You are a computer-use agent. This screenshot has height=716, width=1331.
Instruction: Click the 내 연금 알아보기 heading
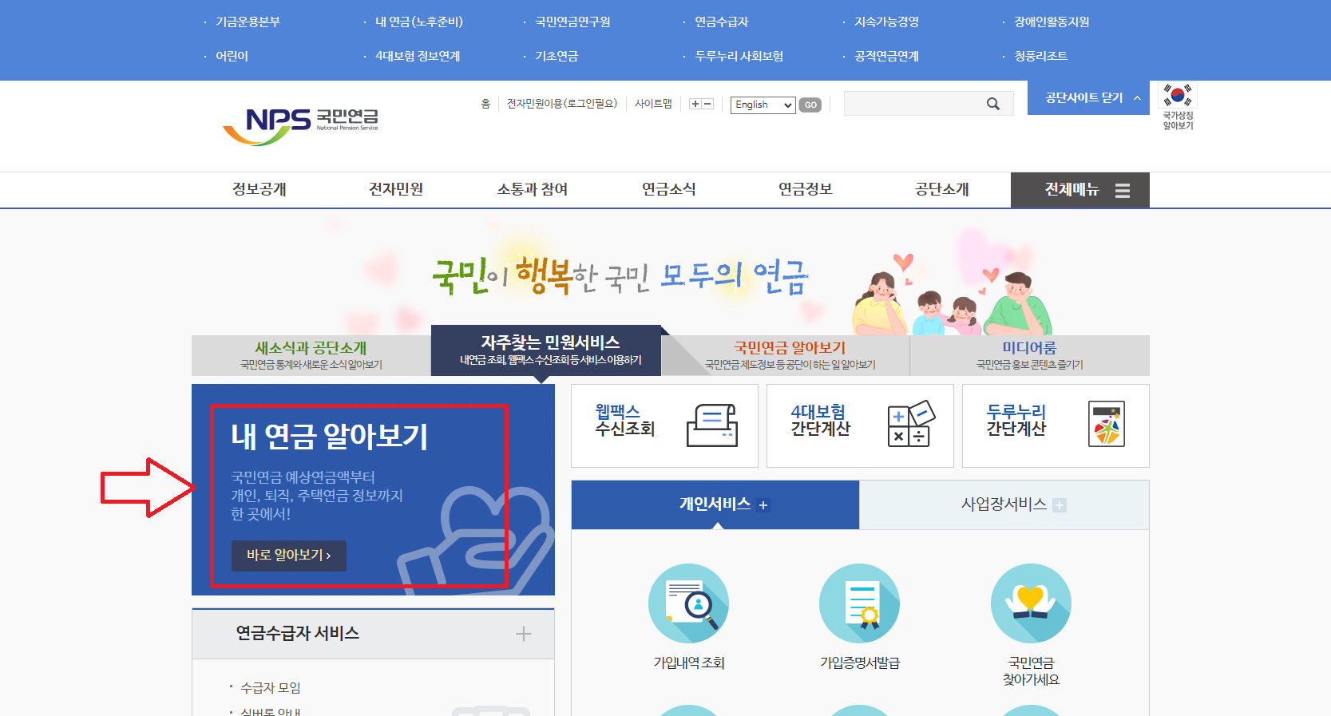330,437
